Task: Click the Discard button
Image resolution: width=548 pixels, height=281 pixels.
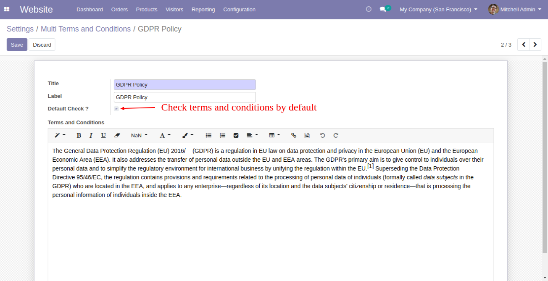Action: [x=42, y=45]
